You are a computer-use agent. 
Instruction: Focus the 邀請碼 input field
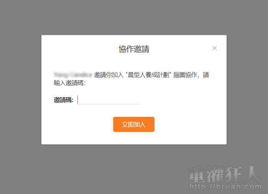pos(109,100)
